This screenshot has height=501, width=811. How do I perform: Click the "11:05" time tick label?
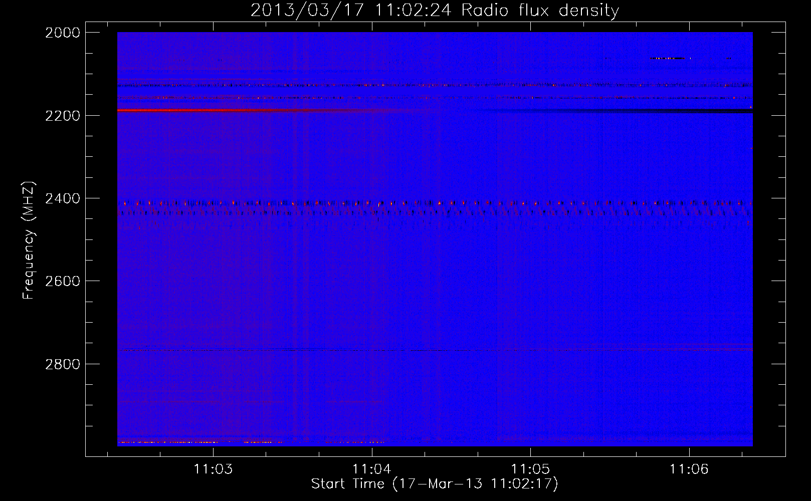(530, 469)
